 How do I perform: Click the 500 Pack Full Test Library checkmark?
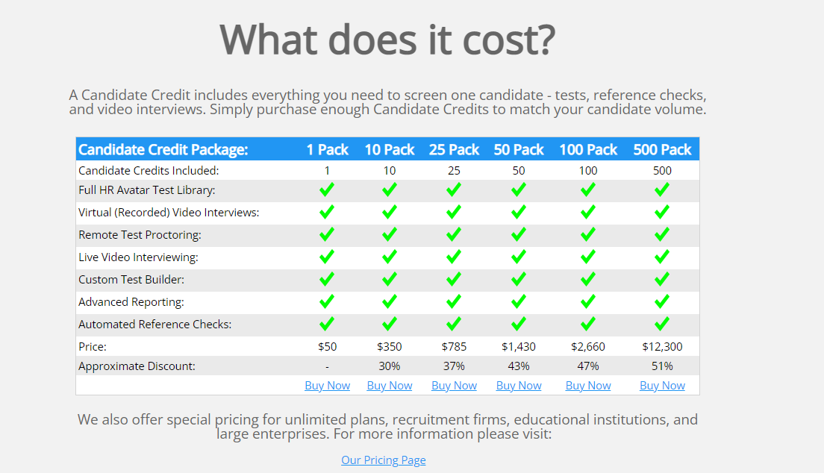[662, 190]
